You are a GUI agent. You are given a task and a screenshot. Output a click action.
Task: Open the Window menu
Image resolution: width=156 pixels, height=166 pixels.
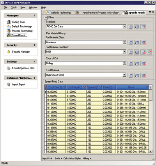tap(33, 7)
